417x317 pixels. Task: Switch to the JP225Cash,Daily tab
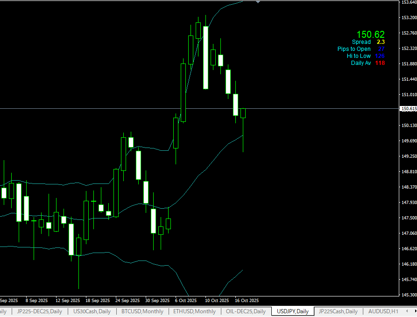338,311
